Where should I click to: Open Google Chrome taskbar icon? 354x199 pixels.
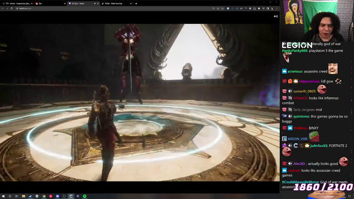(x=44, y=196)
